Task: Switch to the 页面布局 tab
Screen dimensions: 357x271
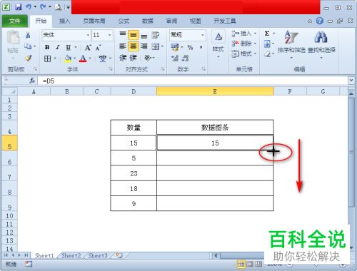Action: tap(94, 21)
